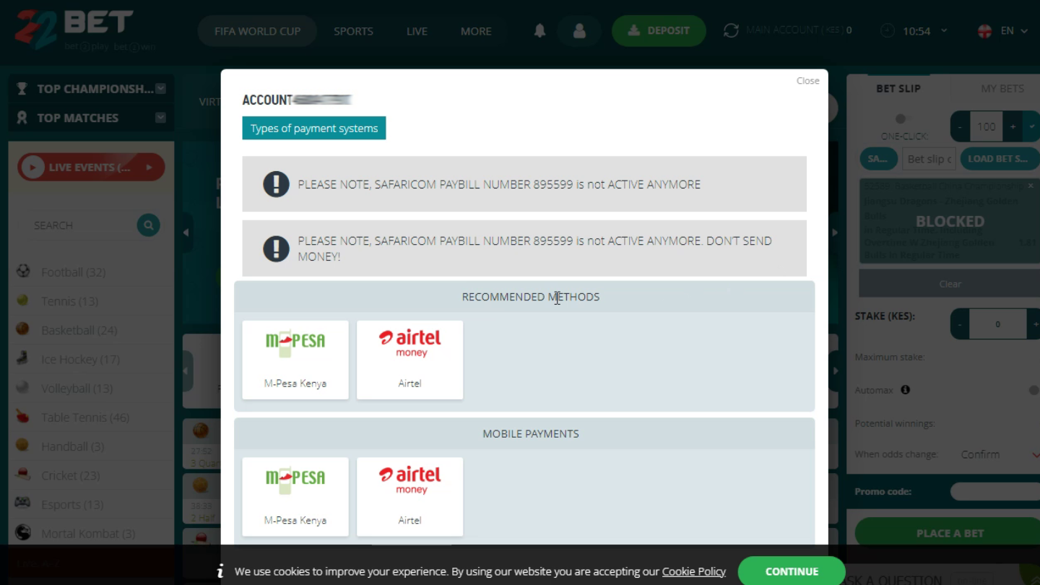Choose Airtel money under Mobile Payments
The height and width of the screenshot is (585, 1040).
point(409,496)
